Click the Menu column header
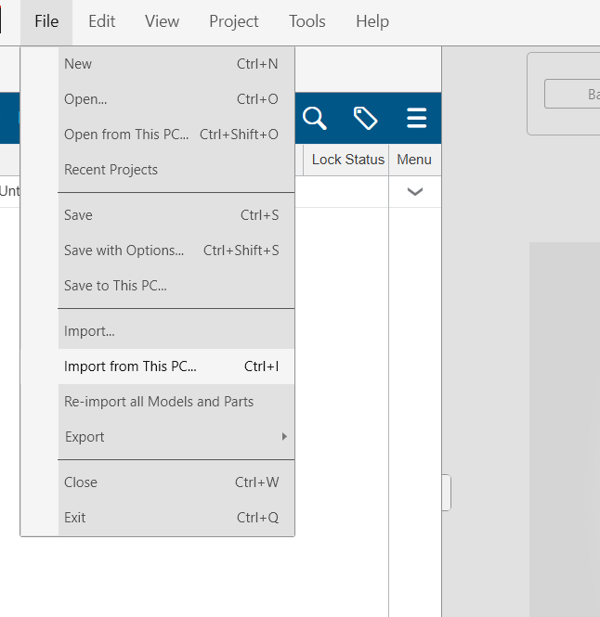Viewport: 600px width, 617px height. [414, 160]
